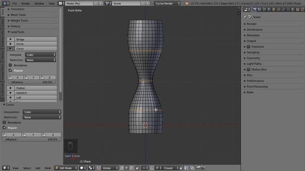Click the 3D View editor type icon
305x171 pixels.
tap(5, 168)
